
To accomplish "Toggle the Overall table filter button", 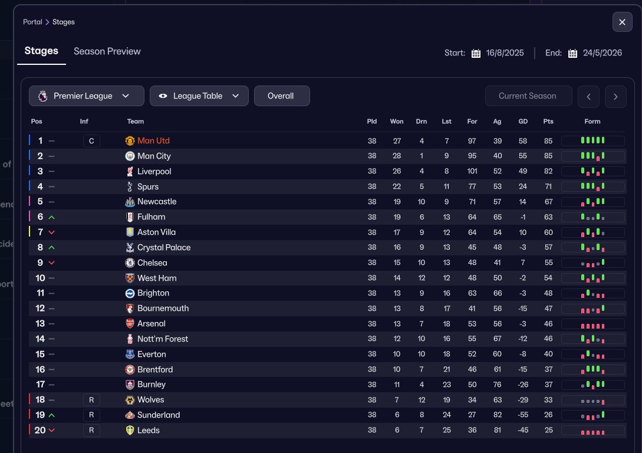I will [281, 96].
